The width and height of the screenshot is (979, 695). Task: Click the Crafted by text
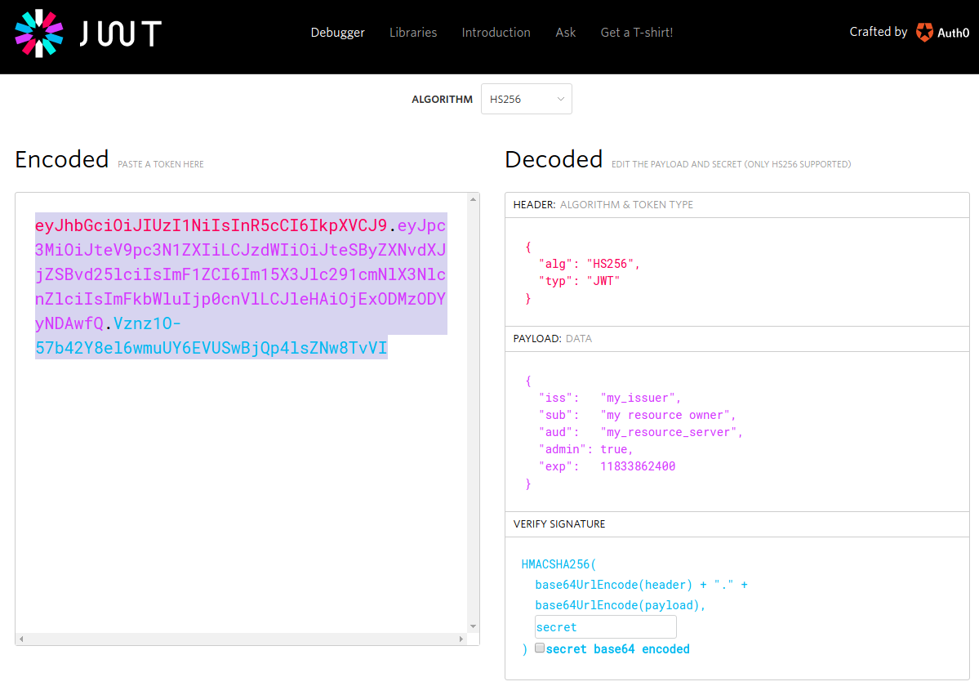[878, 32]
